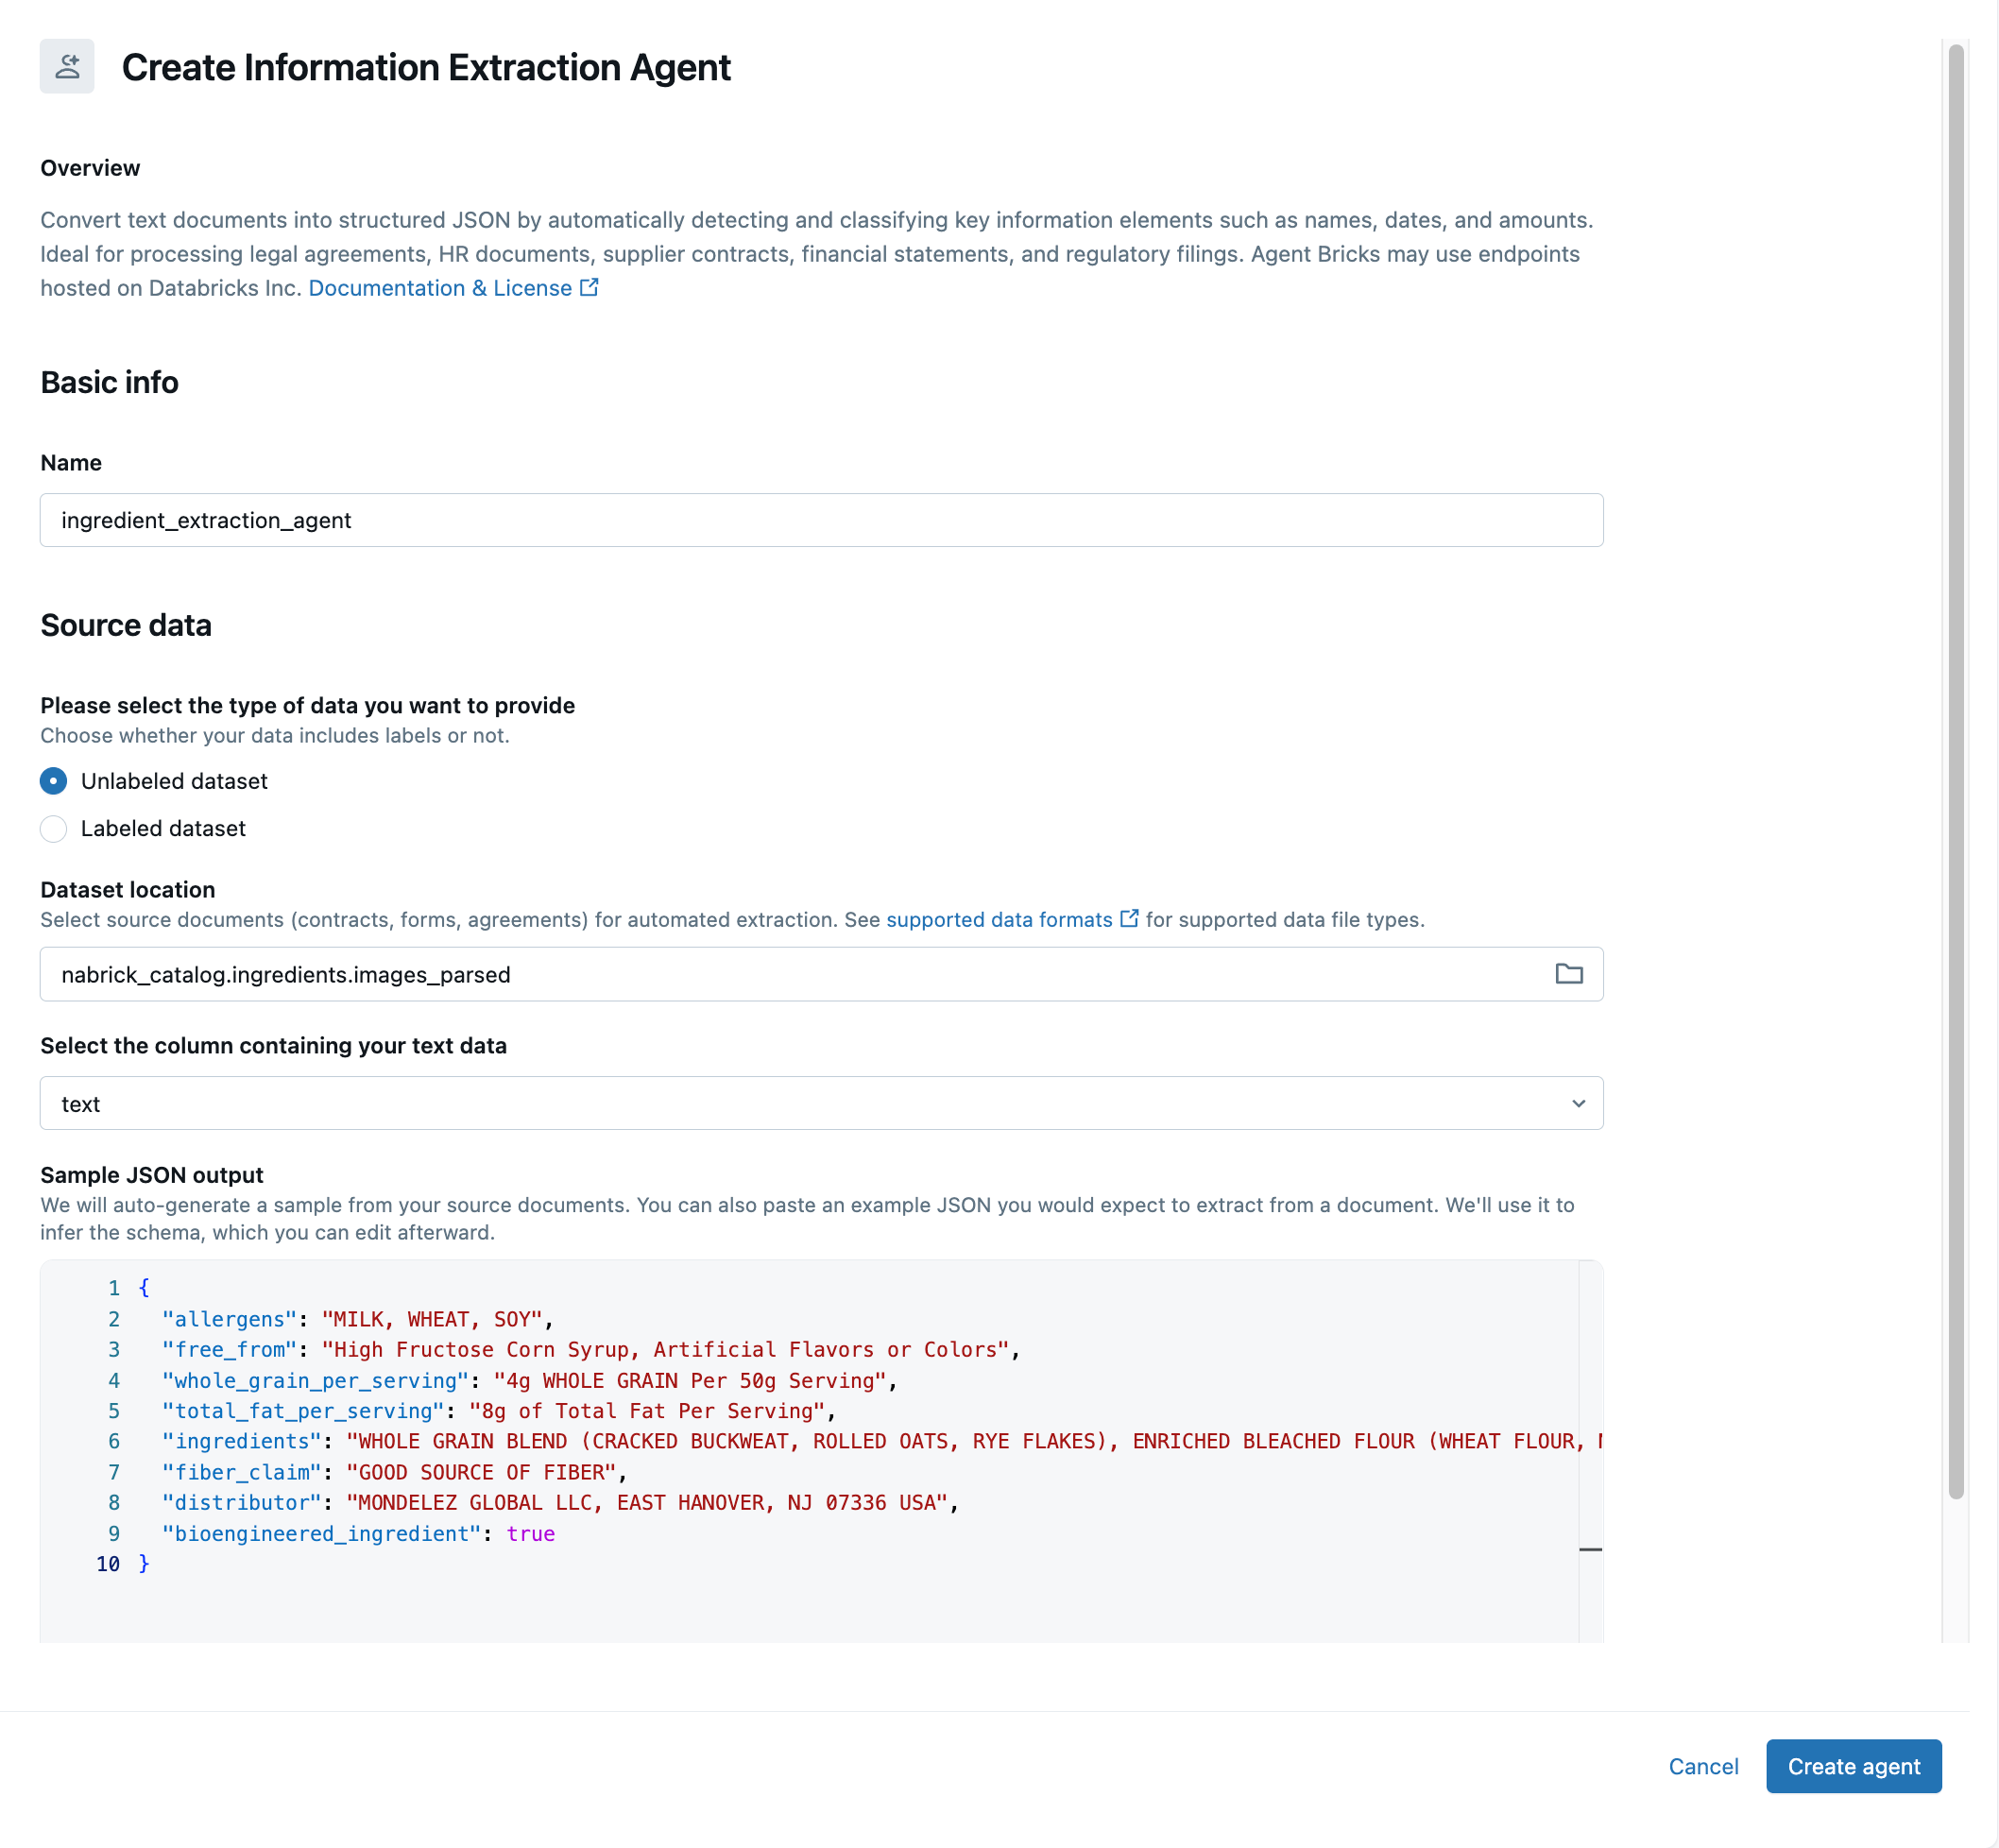Click the external-link icon after supported data formats
Screen dimensions: 1999x1848
tap(1129, 918)
